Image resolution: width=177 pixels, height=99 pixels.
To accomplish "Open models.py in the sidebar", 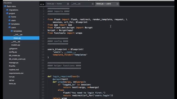I will click(x=16, y=45).
